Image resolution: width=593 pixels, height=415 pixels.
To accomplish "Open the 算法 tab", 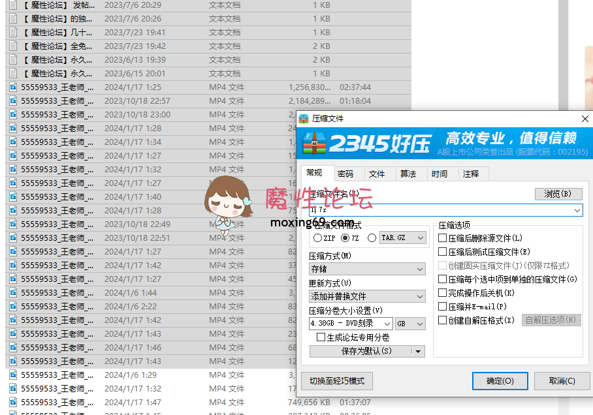I will (x=409, y=174).
